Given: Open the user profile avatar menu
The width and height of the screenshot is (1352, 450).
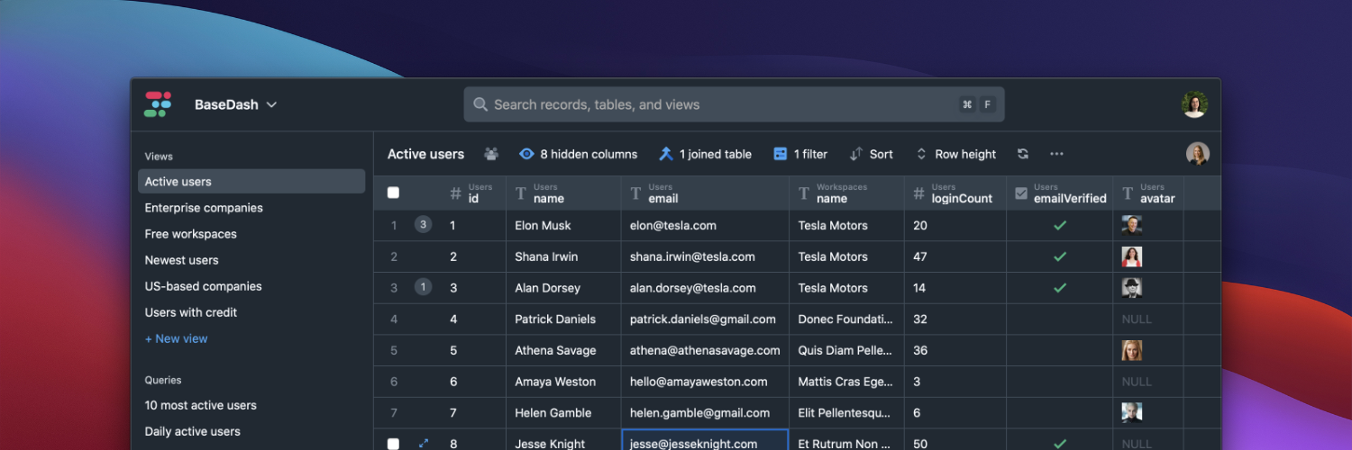Looking at the screenshot, I should [1194, 104].
